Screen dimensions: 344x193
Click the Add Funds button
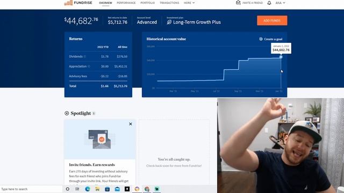click(x=272, y=20)
